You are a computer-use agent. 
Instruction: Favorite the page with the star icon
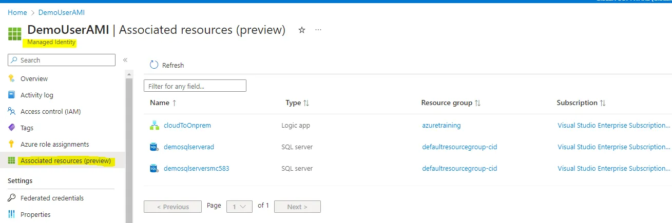pyautogui.click(x=302, y=30)
